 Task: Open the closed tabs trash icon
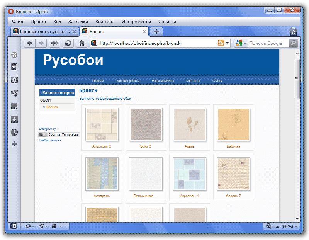294,32
